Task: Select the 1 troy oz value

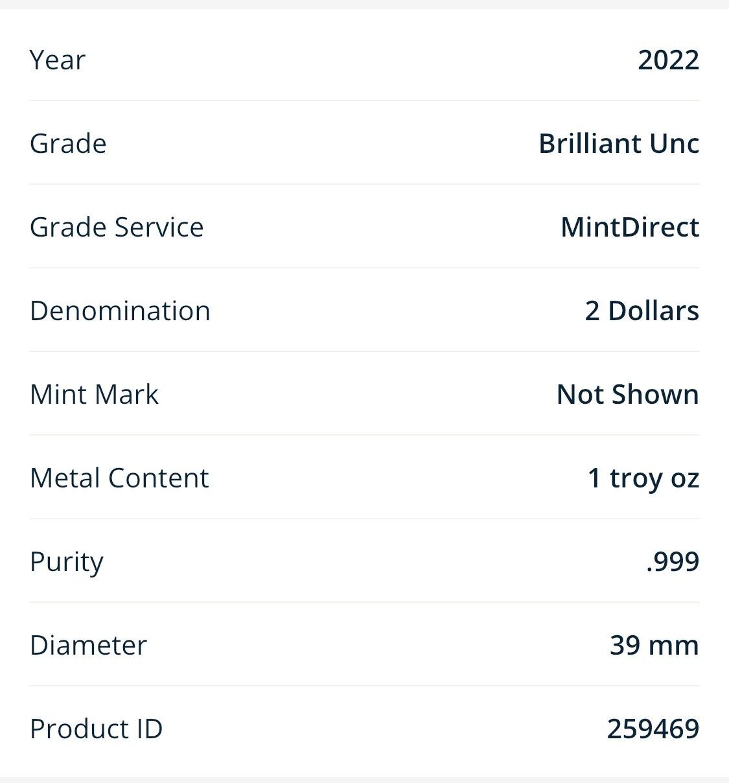Action: click(643, 478)
